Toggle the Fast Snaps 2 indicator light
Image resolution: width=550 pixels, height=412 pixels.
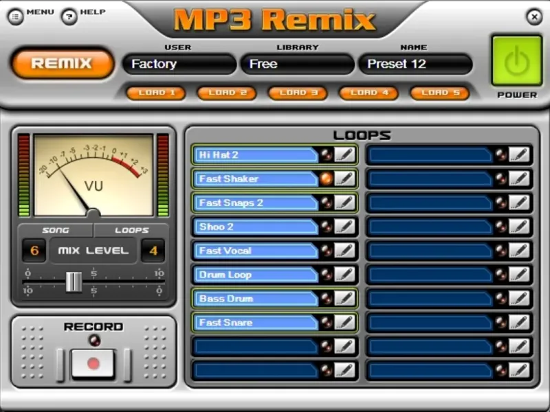click(x=326, y=203)
